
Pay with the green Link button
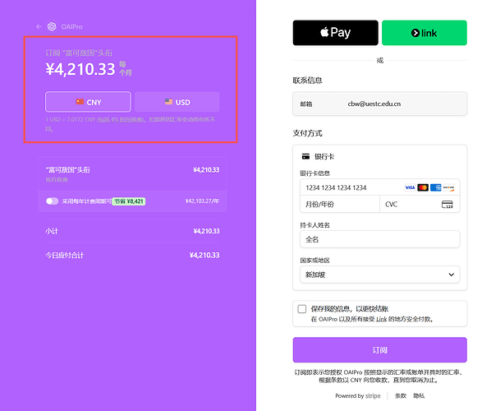[x=425, y=33]
